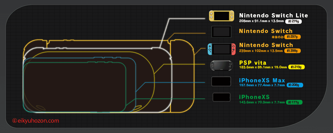Click the white '約275g' weight badge
The height and width of the screenshot is (133, 333).
[x=293, y=22]
